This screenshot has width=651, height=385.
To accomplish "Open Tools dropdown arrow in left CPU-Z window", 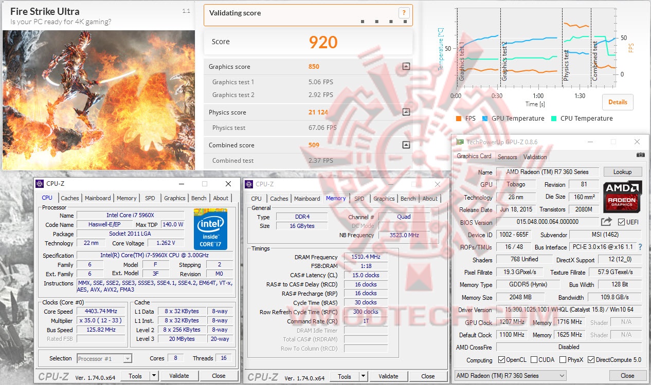I will click(x=154, y=376).
